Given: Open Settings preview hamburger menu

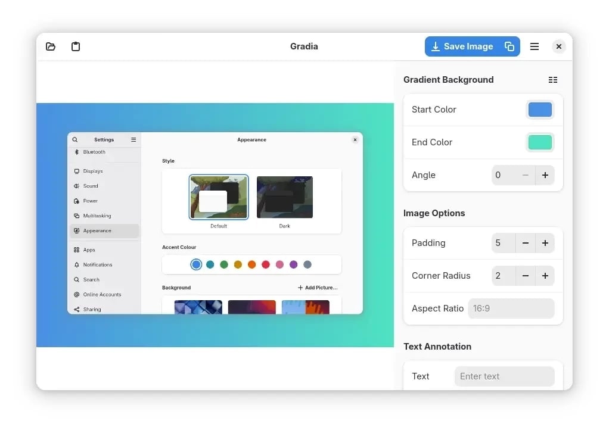Looking at the screenshot, I should point(133,140).
